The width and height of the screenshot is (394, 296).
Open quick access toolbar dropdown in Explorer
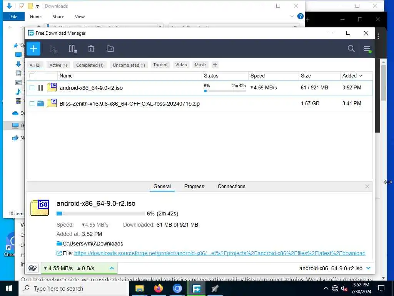(37, 6)
